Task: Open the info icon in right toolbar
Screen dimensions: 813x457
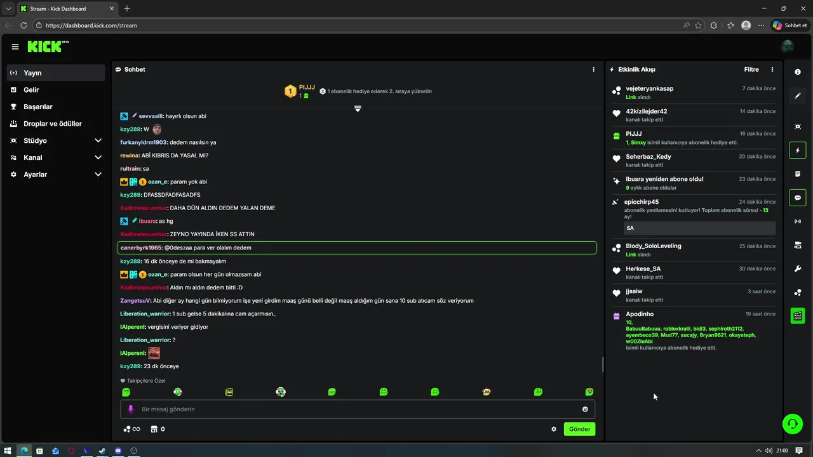Action: (x=798, y=72)
